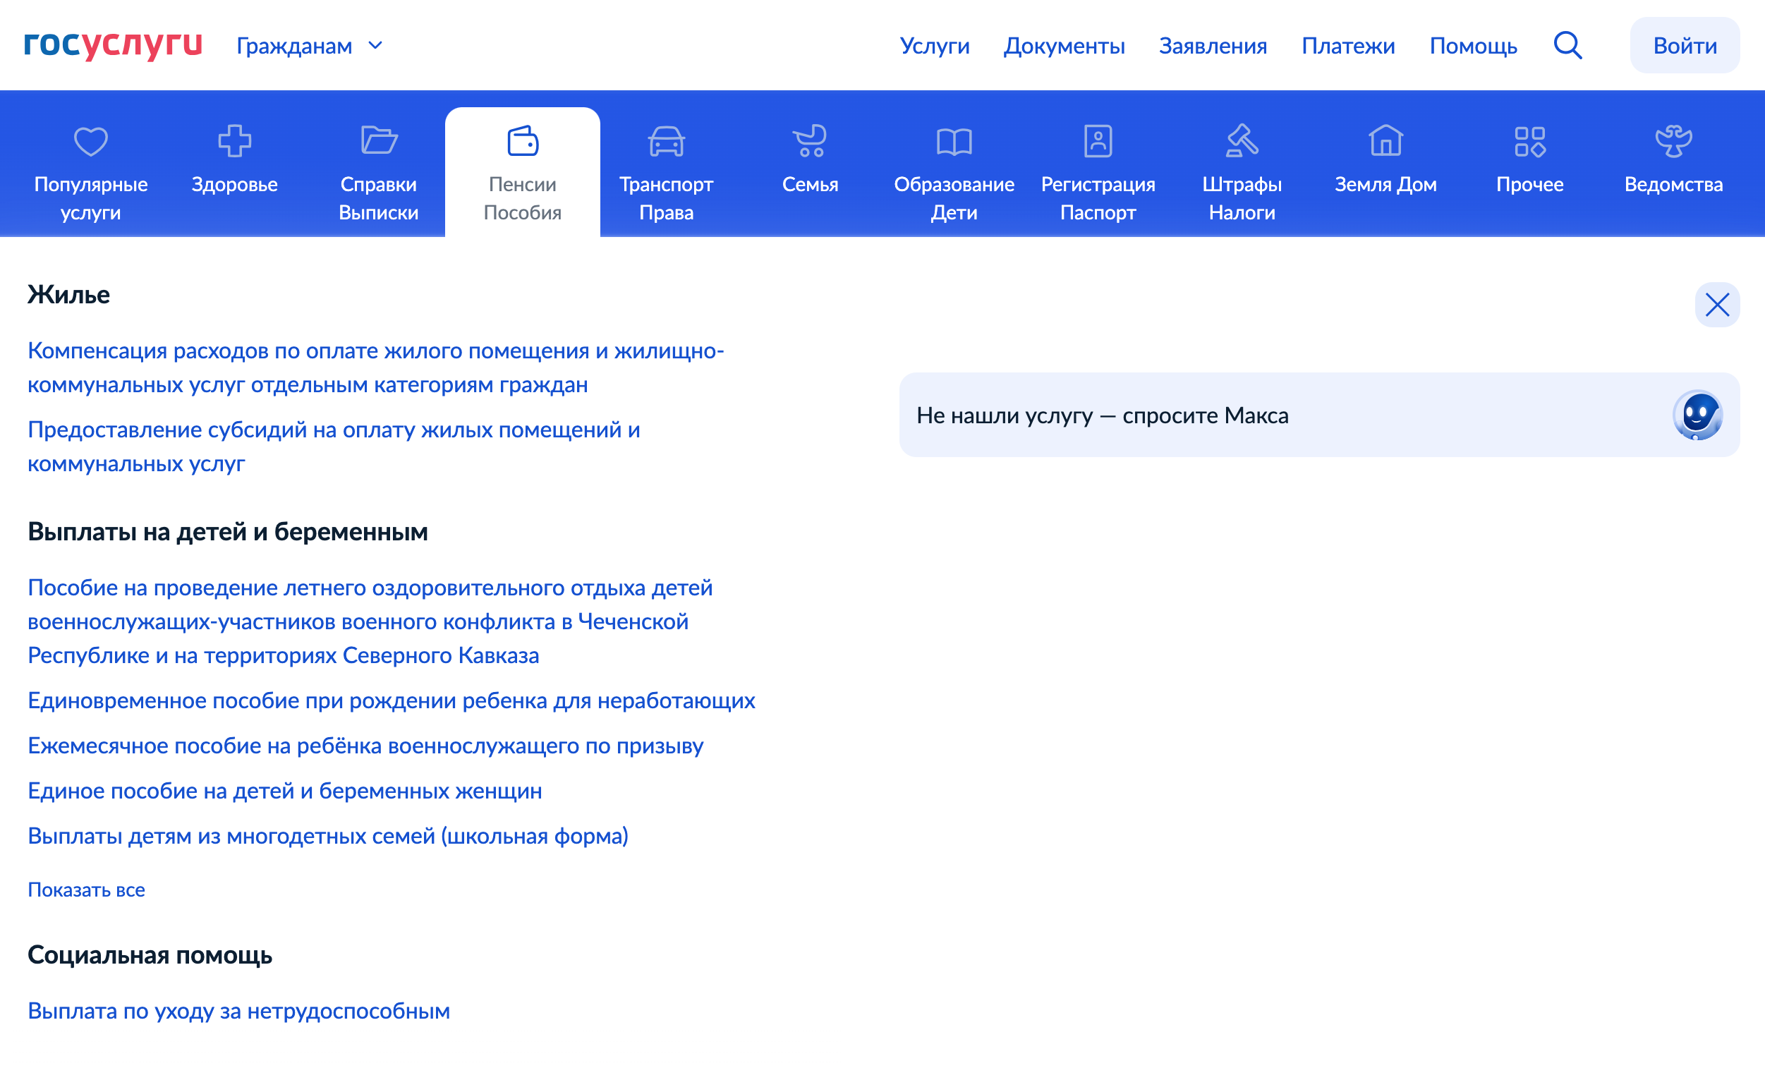This screenshot has height=1068, width=1765.
Task: Switch to the Здоровье tab label
Action: (234, 184)
